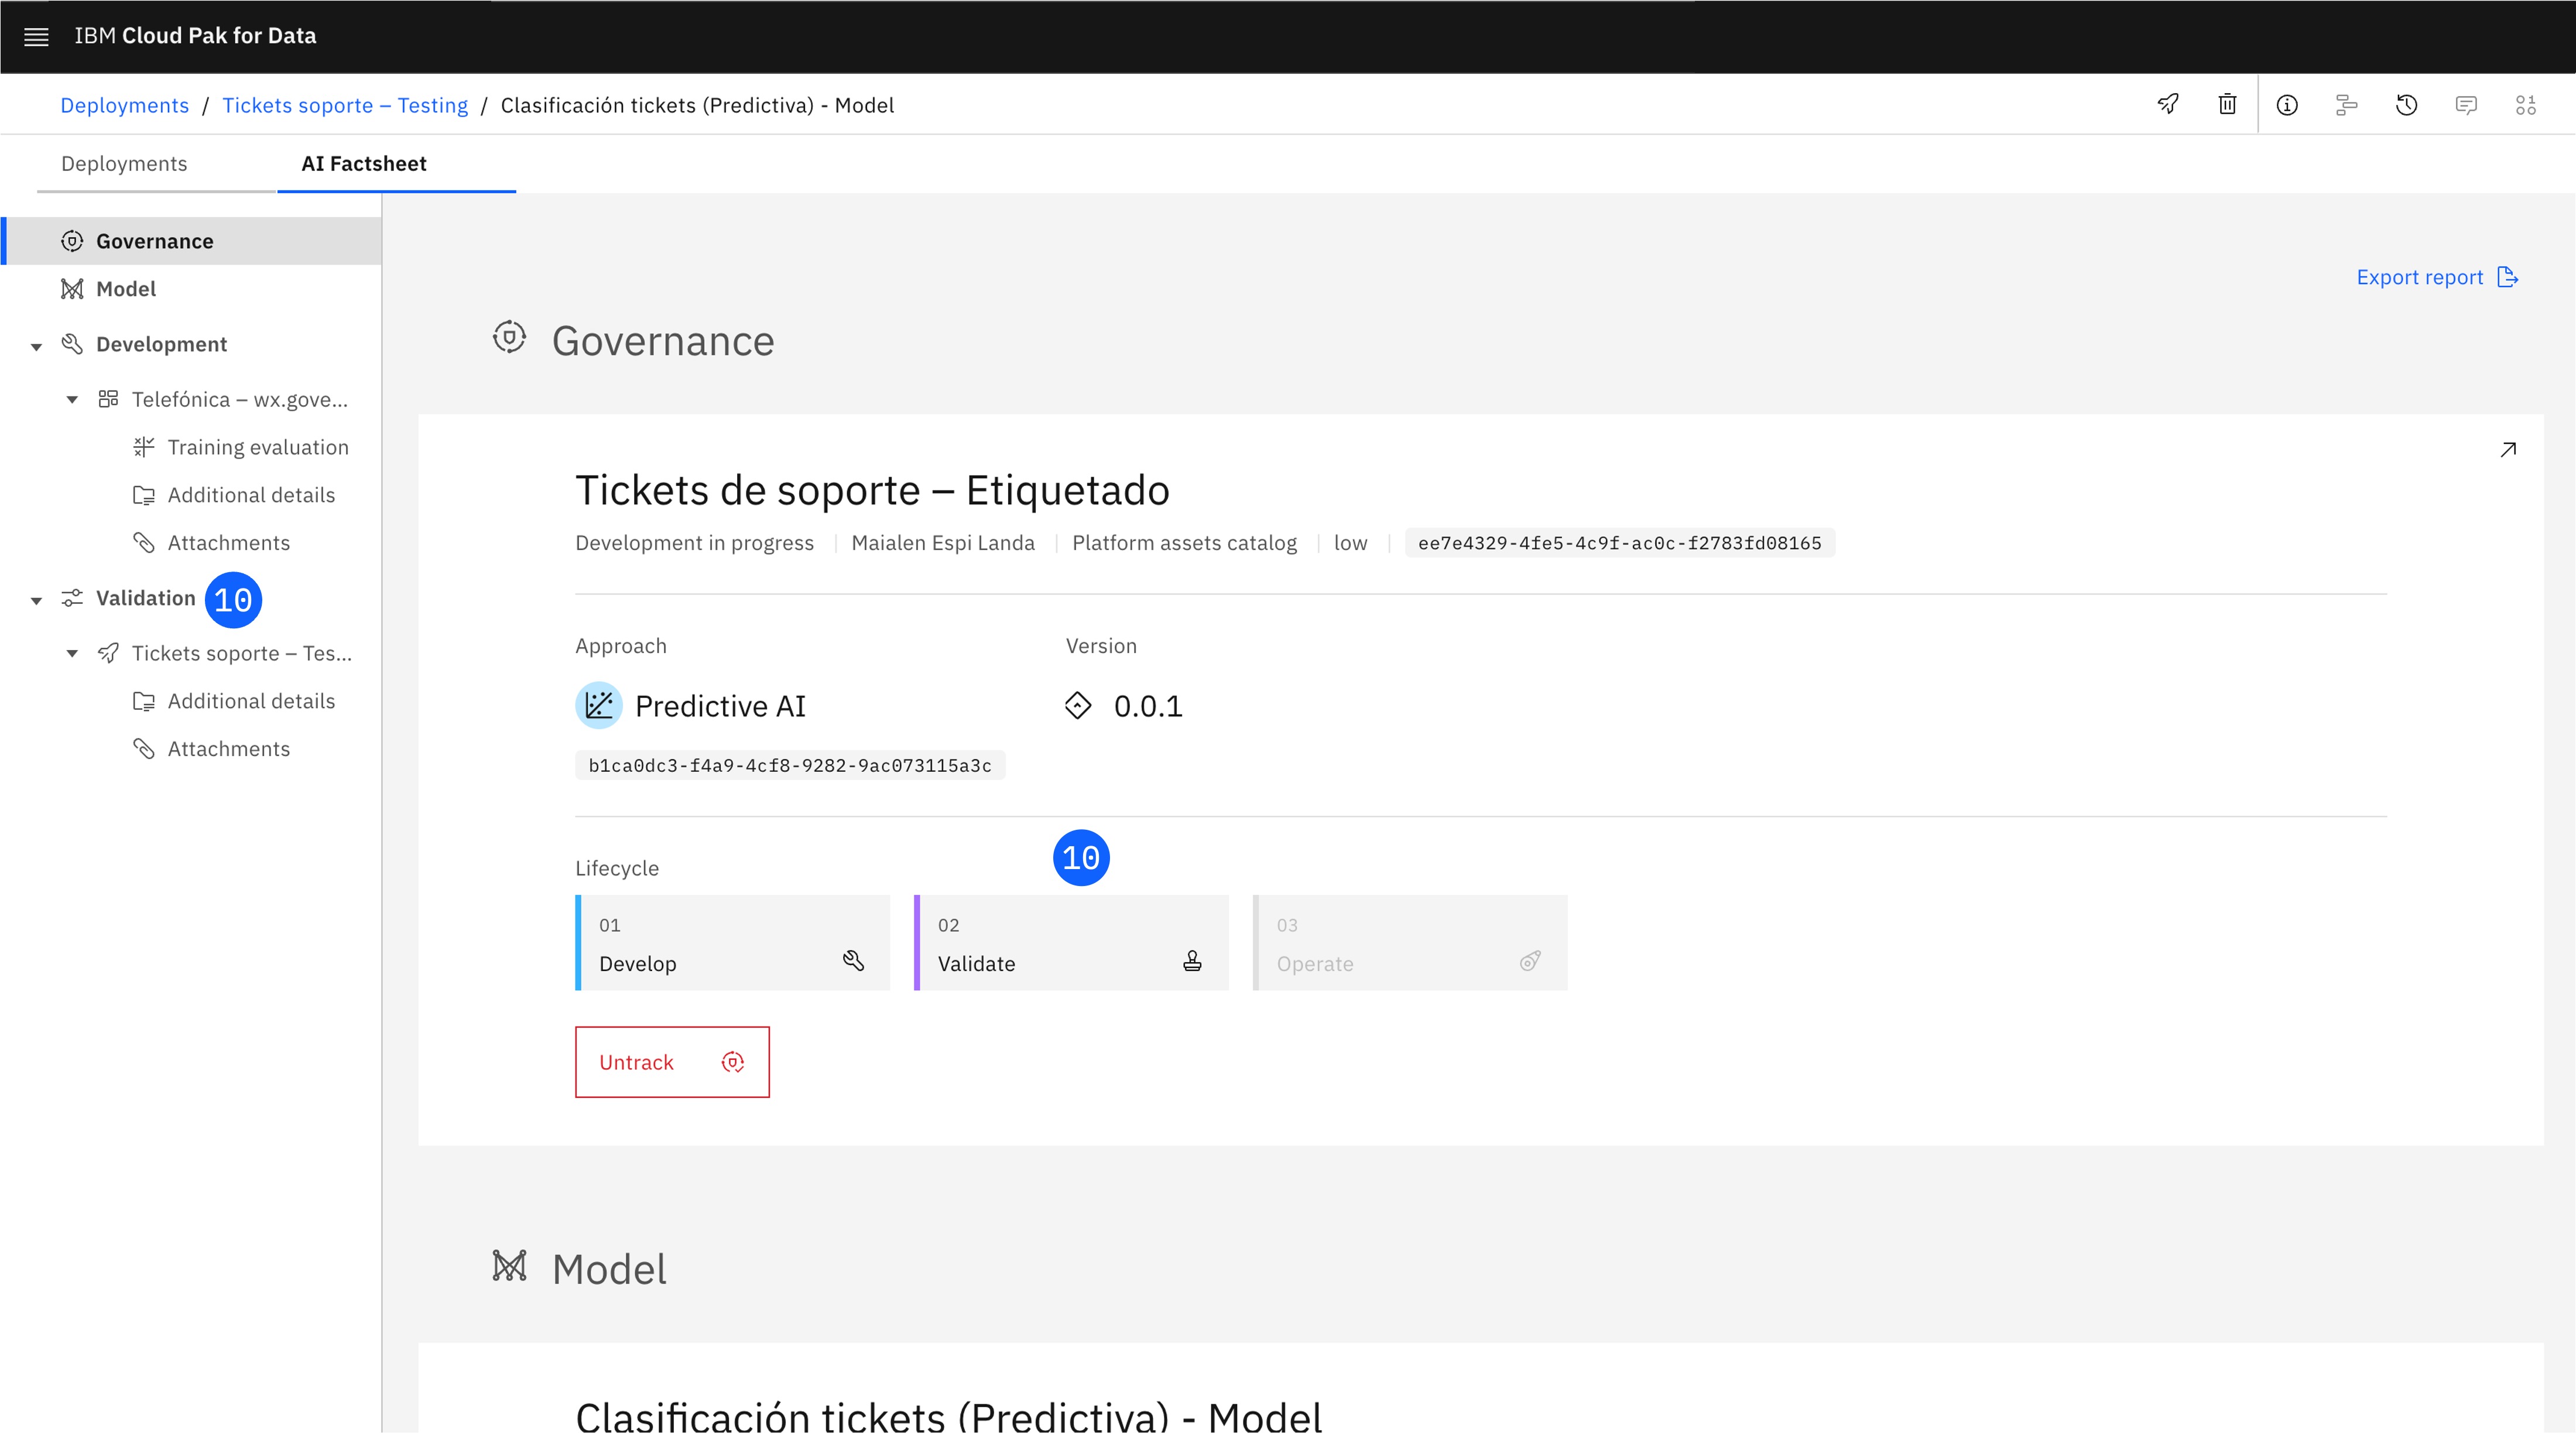Select Governance in the sidebar
The image size is (2576, 1433).
click(191, 241)
